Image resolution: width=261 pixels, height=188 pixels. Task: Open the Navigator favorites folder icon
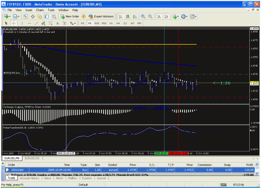point(40,16)
